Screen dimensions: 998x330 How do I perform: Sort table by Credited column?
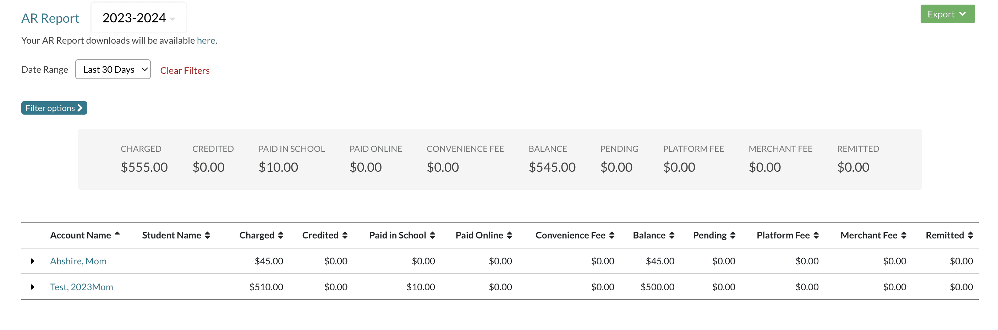pyautogui.click(x=324, y=235)
